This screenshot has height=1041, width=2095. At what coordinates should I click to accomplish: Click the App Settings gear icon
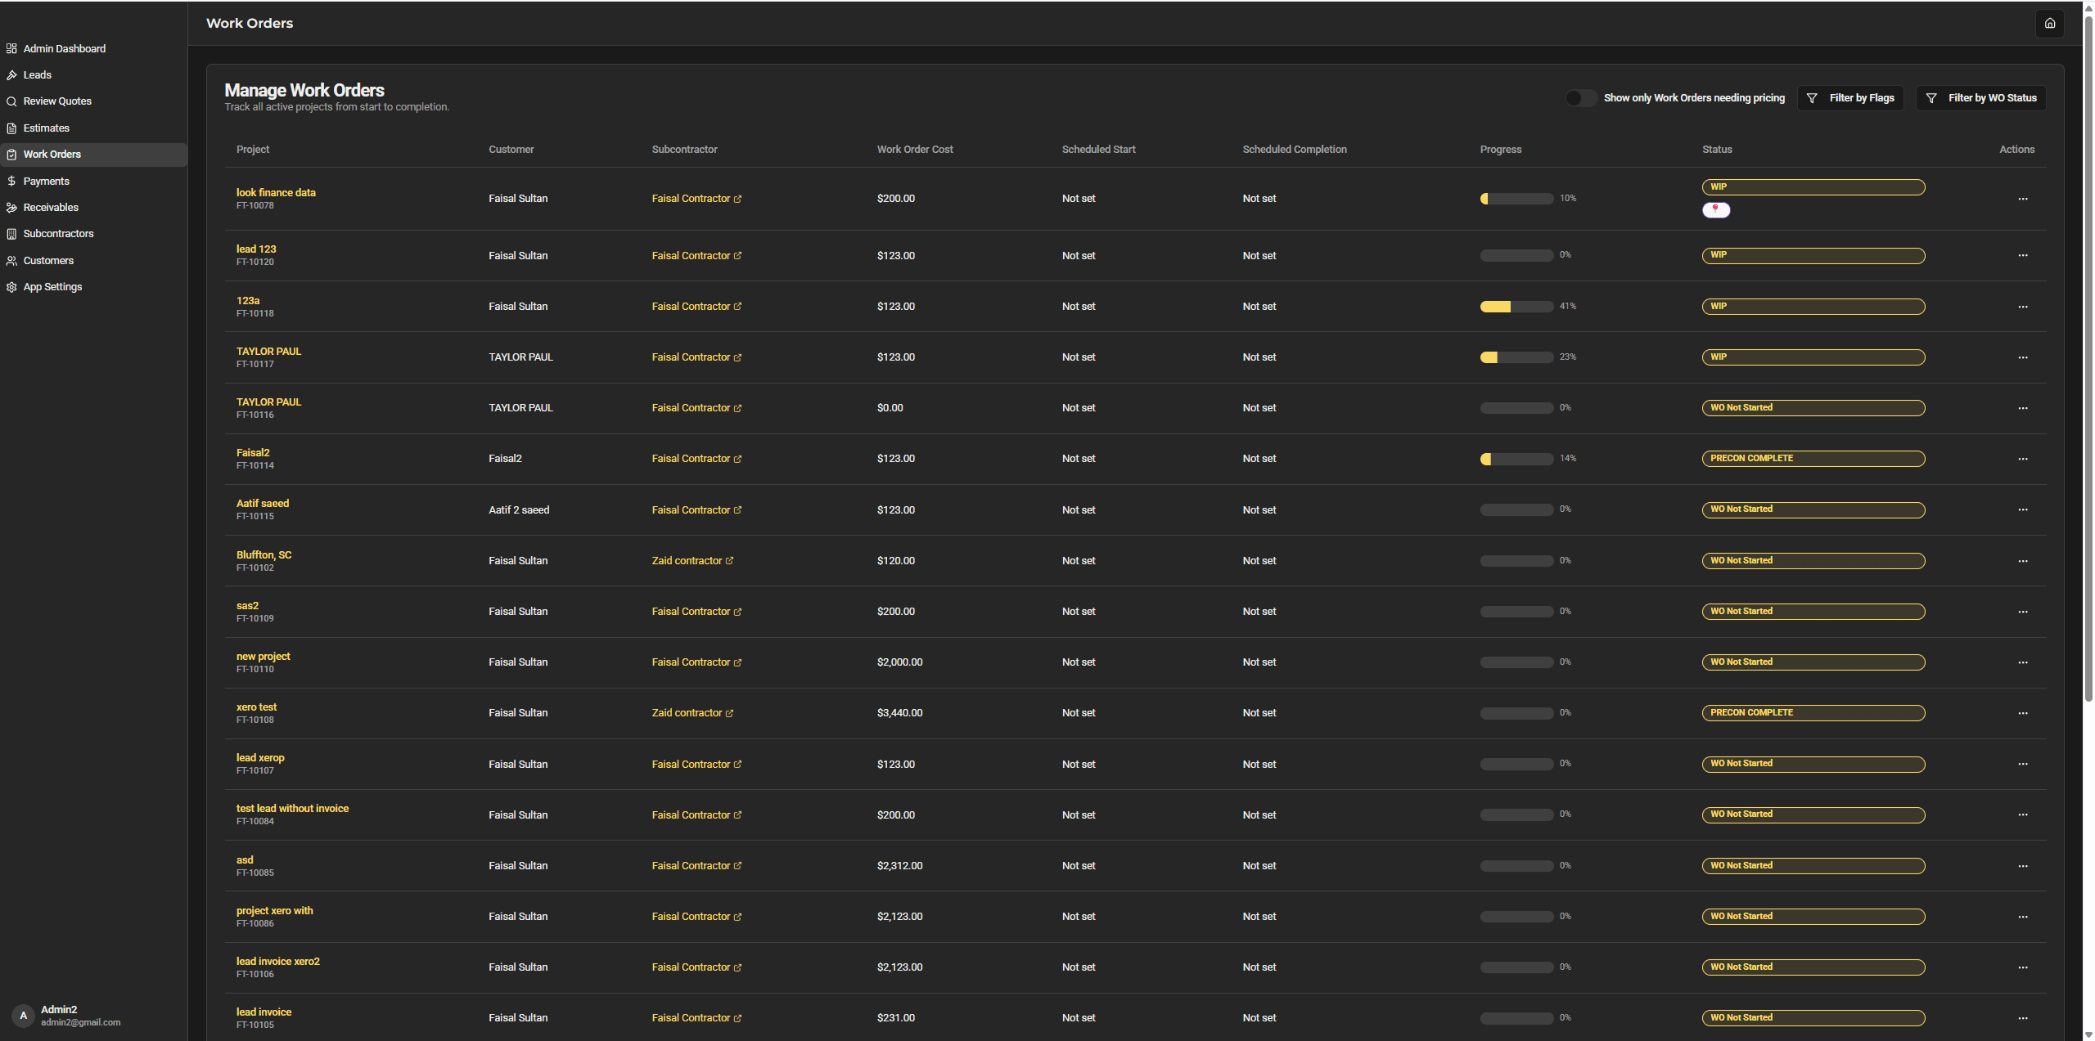[x=11, y=287]
